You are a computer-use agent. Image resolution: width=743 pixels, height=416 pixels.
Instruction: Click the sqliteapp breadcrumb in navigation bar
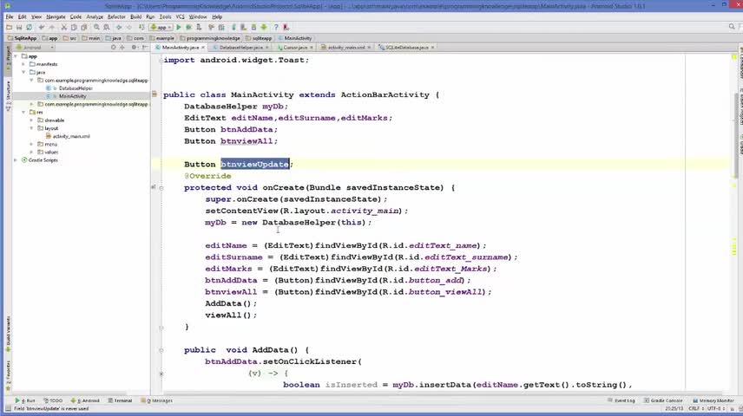point(259,38)
